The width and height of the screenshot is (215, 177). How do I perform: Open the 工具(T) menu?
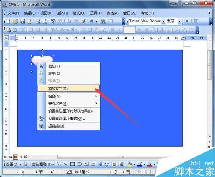coord(96,13)
